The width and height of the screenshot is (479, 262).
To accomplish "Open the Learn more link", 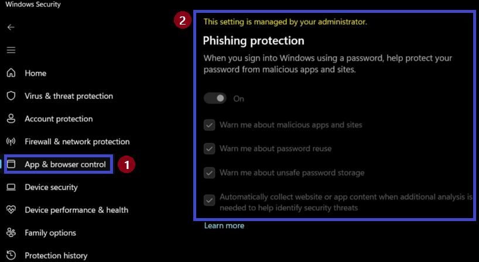I will pyautogui.click(x=224, y=226).
